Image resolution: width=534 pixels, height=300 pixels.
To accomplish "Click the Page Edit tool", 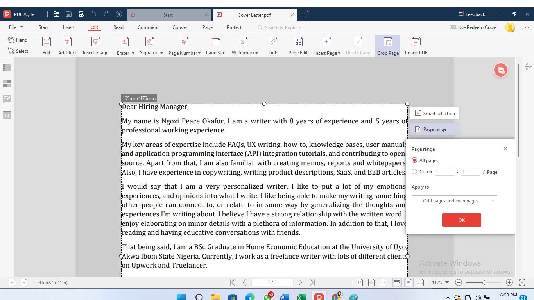I will (297, 45).
